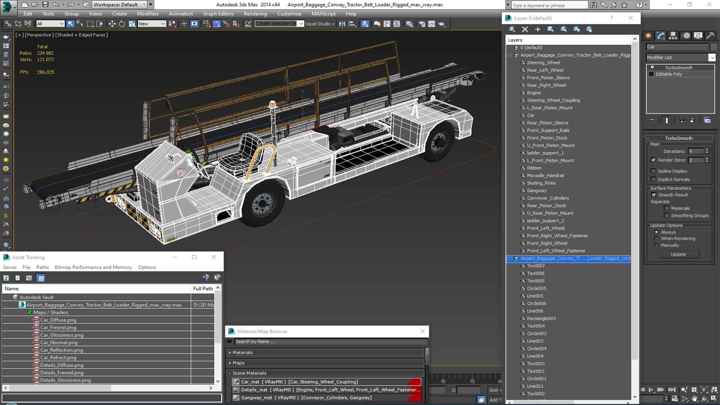Collapse the Airport_Baggage_Convey_Tractor layer tree
Screen dimensions: 720x405
[x=510, y=55]
